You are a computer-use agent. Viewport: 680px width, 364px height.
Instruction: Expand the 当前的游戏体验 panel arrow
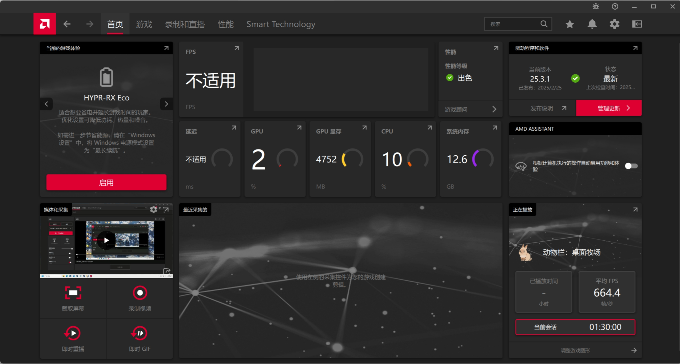(x=166, y=48)
